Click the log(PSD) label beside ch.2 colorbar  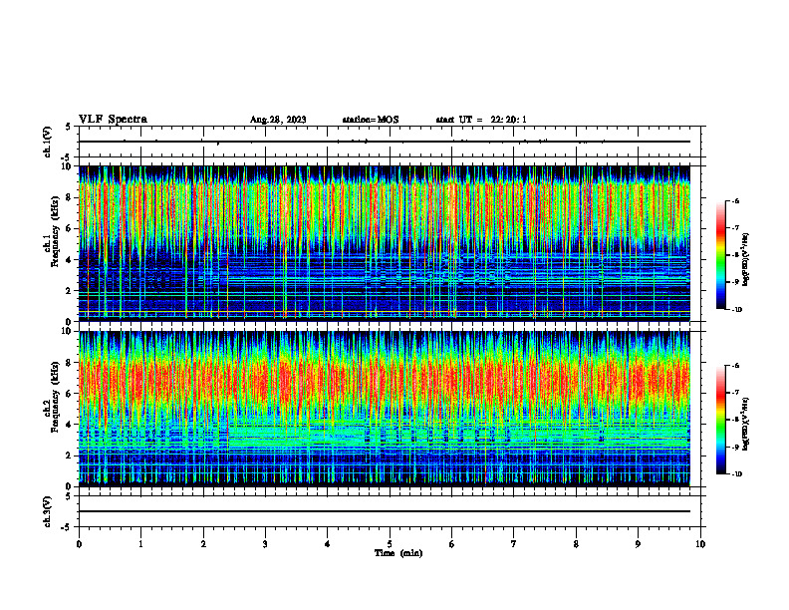pos(746,425)
